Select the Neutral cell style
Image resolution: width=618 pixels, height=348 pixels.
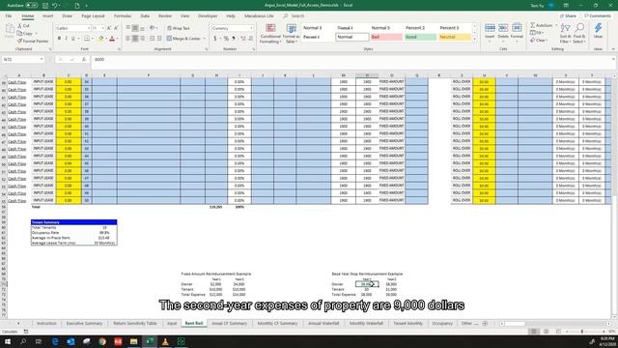[x=455, y=37]
